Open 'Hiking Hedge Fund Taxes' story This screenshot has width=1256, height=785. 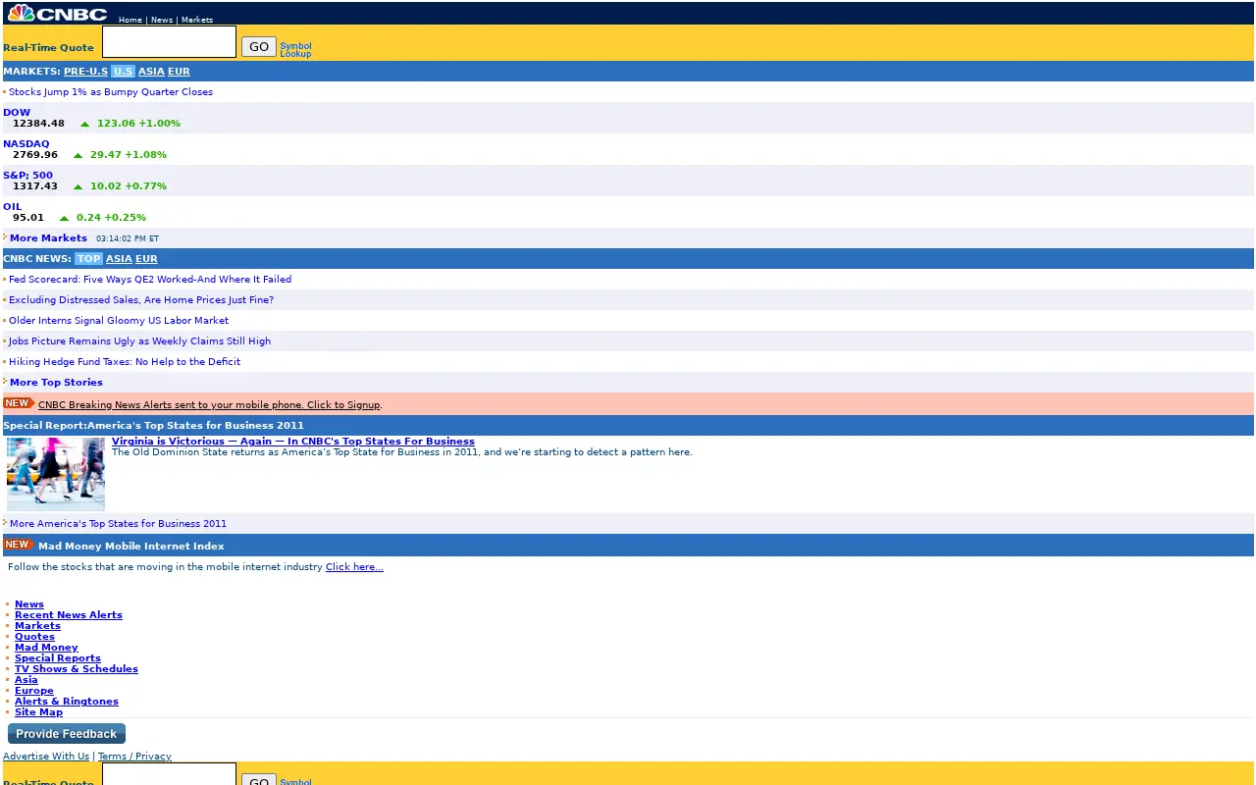pyautogui.click(x=125, y=362)
